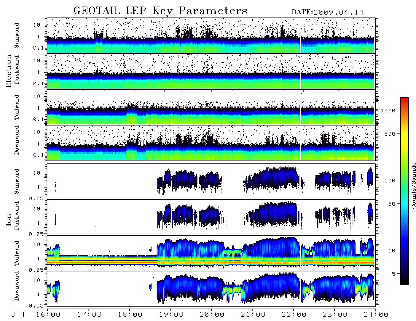Click inside the Electron Duskward spectrogram panel
416x321 pixels.
point(211,71)
